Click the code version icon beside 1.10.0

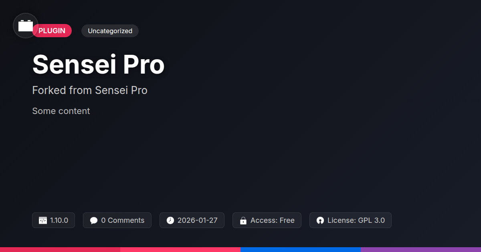pyautogui.click(x=43, y=220)
